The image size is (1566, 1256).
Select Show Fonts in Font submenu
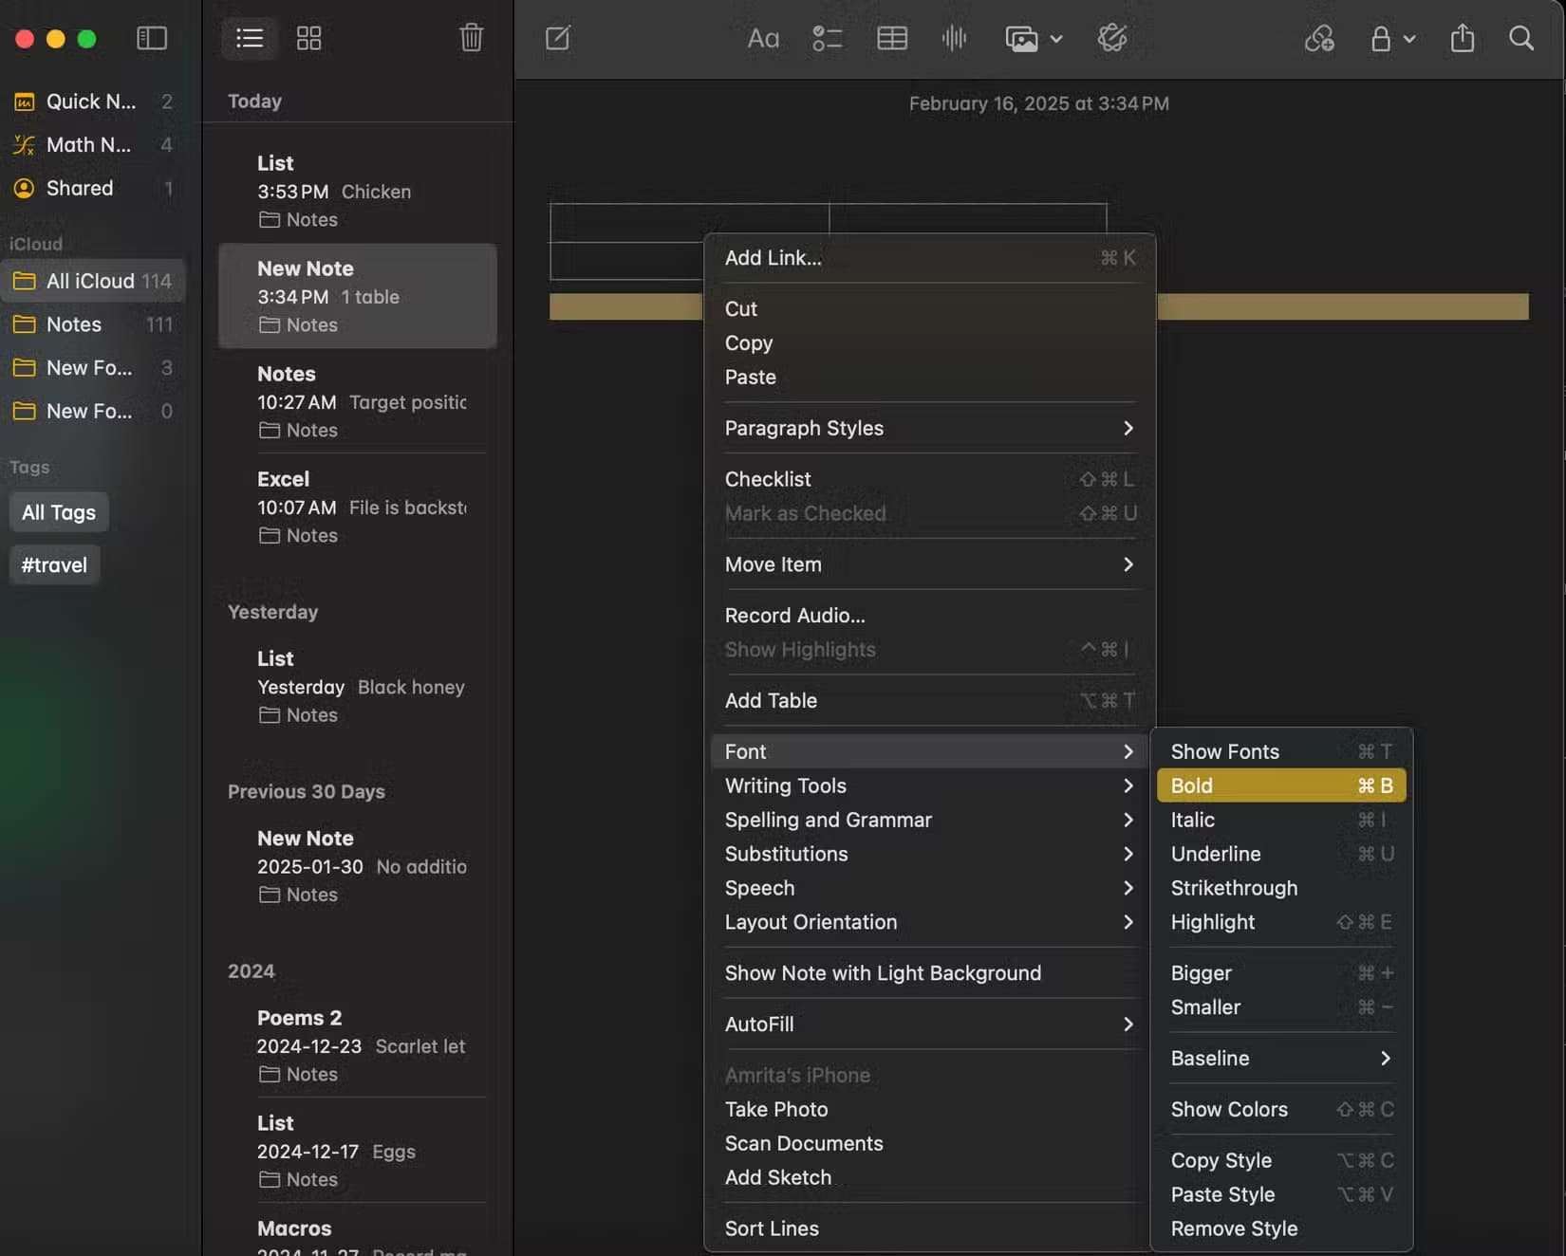click(1281, 752)
